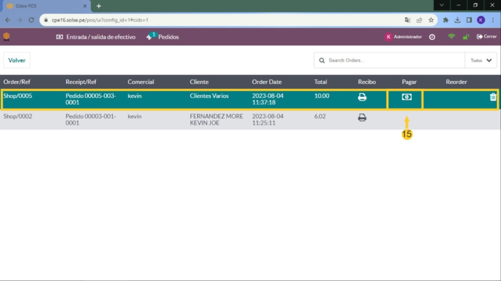501x281 pixels.
Task: Click Administrador user name in header
Action: 407,37
